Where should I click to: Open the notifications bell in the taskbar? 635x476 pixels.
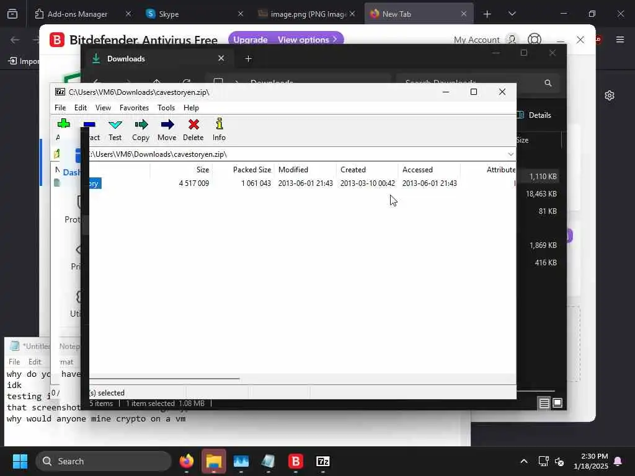click(618, 461)
